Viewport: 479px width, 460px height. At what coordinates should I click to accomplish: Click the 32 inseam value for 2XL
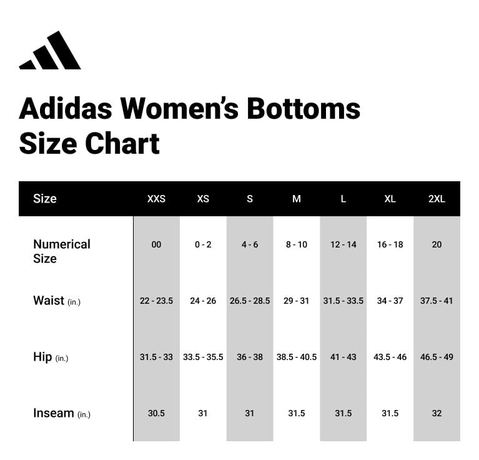(437, 413)
